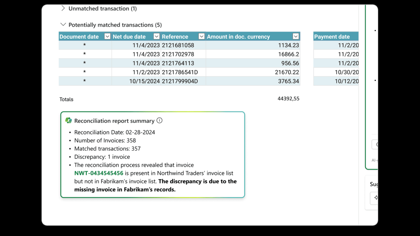Click the Number of Invoices: 358 line
Image resolution: width=420 pixels, height=236 pixels.
(105, 141)
